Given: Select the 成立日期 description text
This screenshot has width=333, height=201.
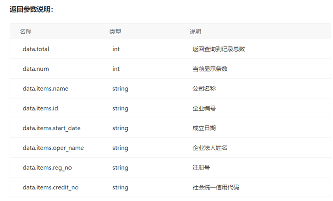Looking at the screenshot, I should click(x=204, y=128).
